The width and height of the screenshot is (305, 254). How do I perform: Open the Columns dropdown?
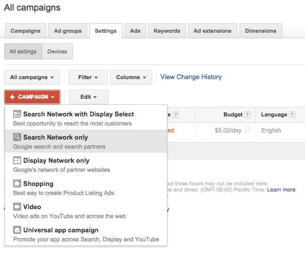tap(131, 77)
